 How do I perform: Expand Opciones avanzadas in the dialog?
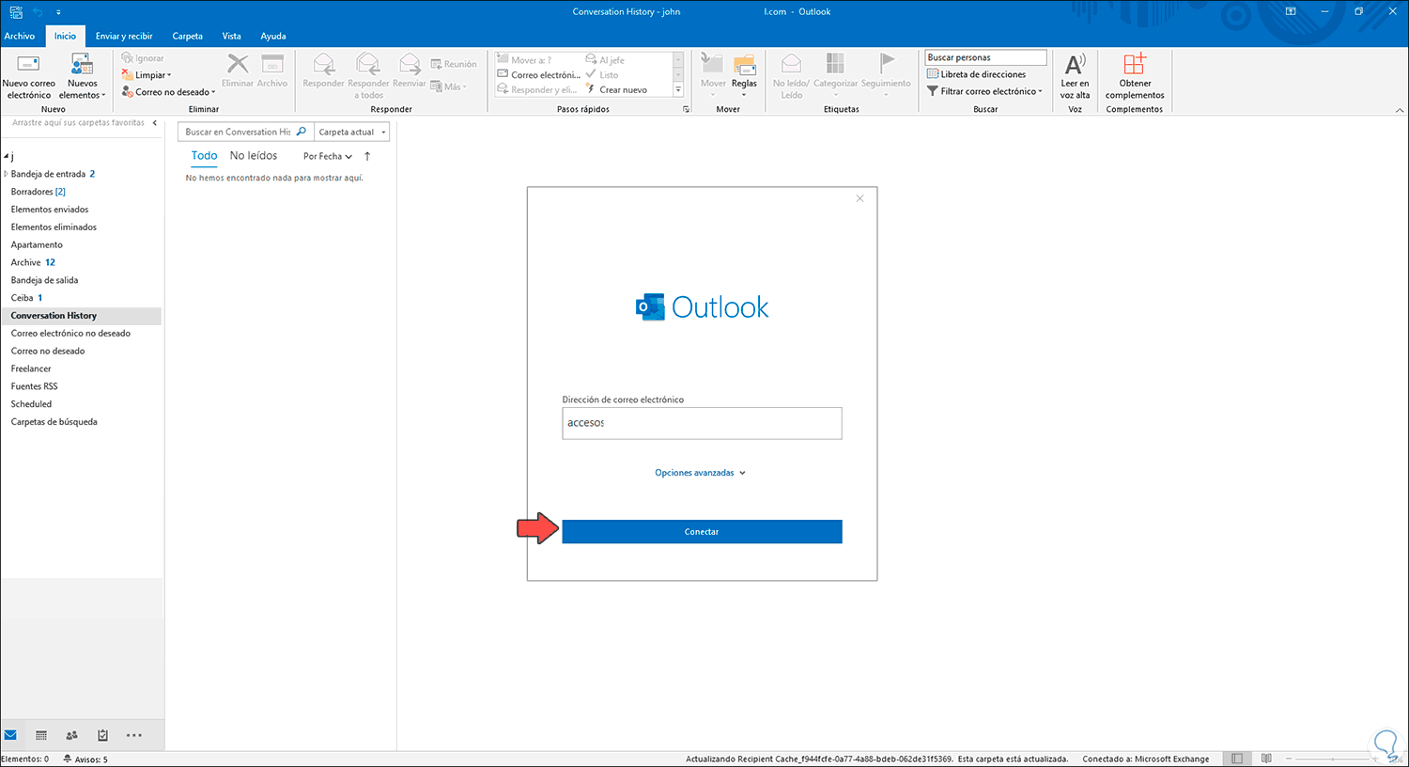click(x=700, y=473)
